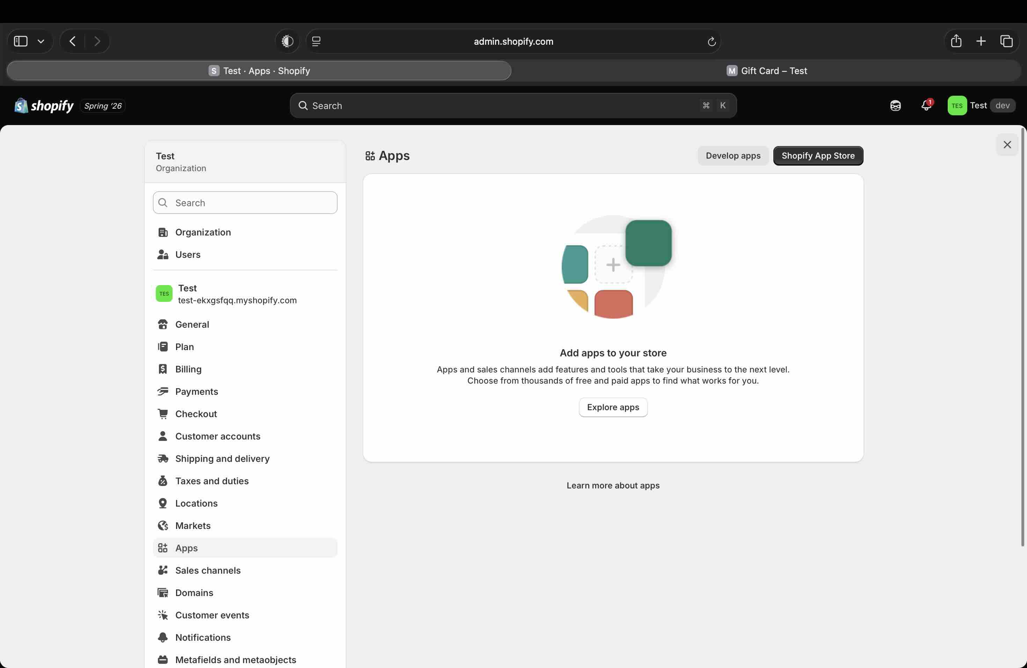Viewport: 1027px width, 668px height.
Task: Click the Develop apps button
Action: click(733, 156)
